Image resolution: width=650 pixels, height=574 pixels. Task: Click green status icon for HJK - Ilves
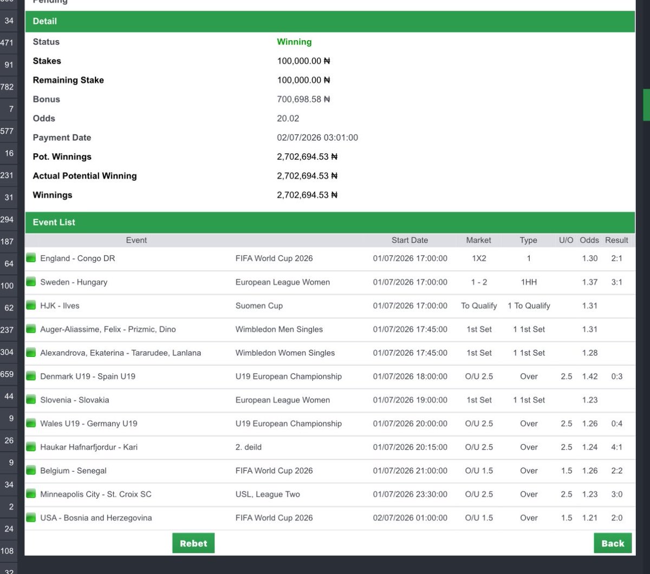[31, 305]
